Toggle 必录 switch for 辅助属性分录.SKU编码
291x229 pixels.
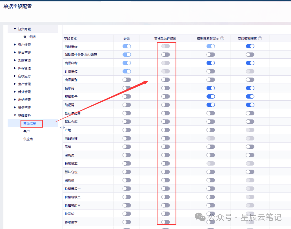(127, 54)
